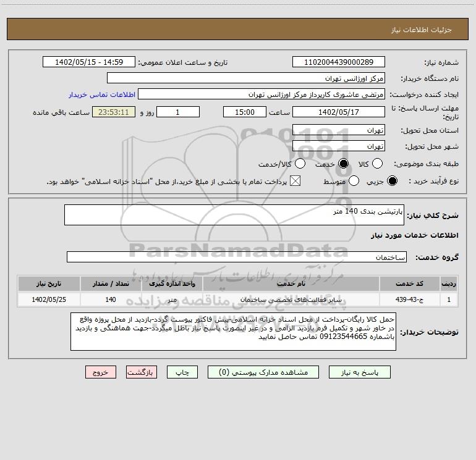
Task: Click the requester field مرتضی عاشوری
Action: point(261,94)
